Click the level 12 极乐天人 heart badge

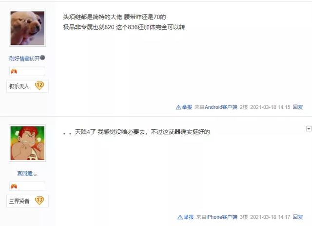39,86
